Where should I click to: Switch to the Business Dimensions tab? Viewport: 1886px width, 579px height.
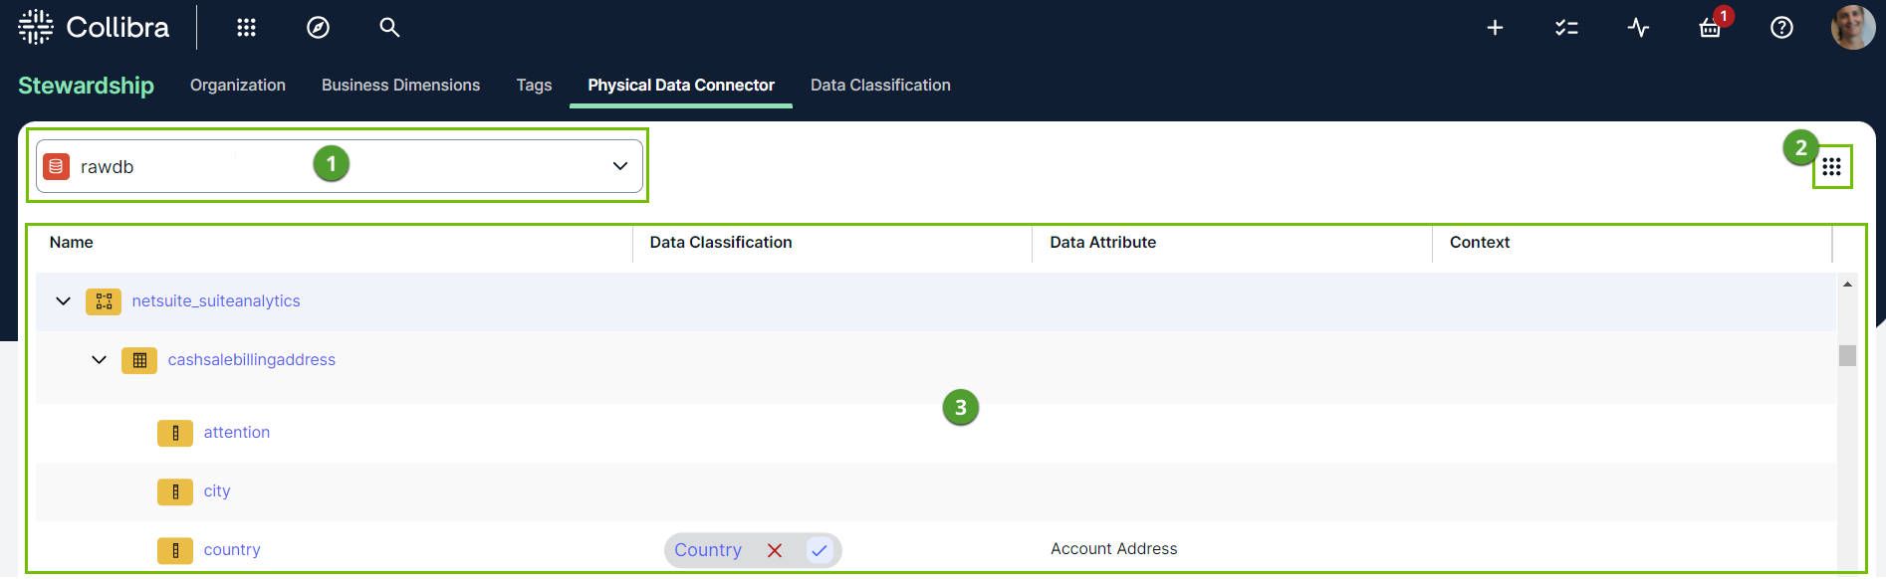400,86
